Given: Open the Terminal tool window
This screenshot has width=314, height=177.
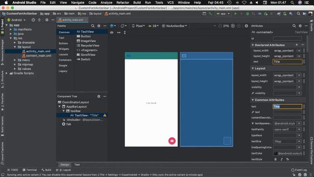Looking at the screenshot, I should coord(29,170).
